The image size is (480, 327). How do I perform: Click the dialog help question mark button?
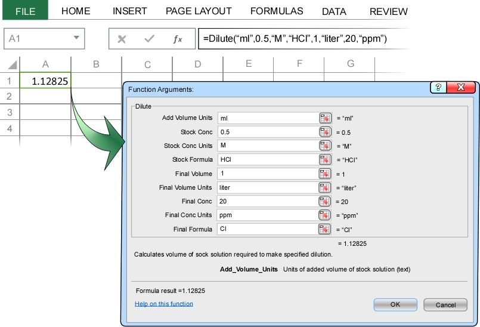click(x=438, y=87)
